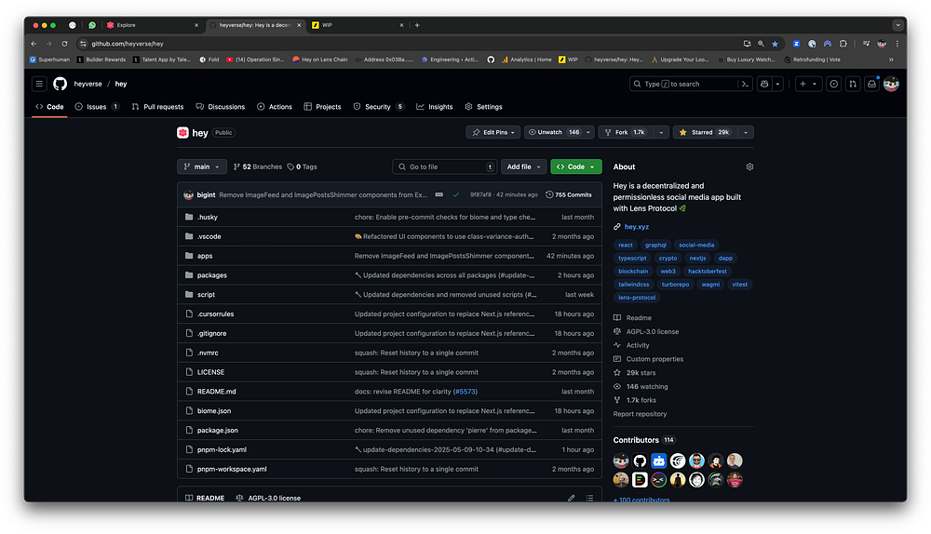Open the command palette icon
This screenshot has height=534, width=931.
click(x=745, y=84)
